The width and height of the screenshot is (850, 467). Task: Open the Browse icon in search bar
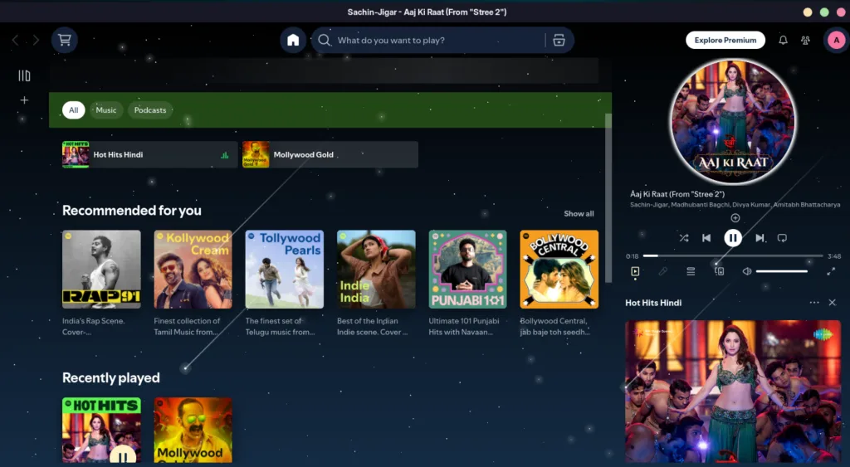(x=559, y=40)
